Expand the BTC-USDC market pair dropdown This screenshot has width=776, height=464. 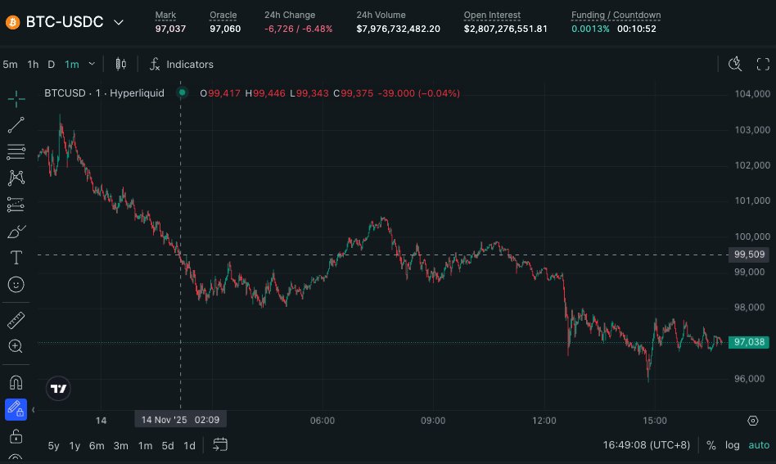[119, 22]
